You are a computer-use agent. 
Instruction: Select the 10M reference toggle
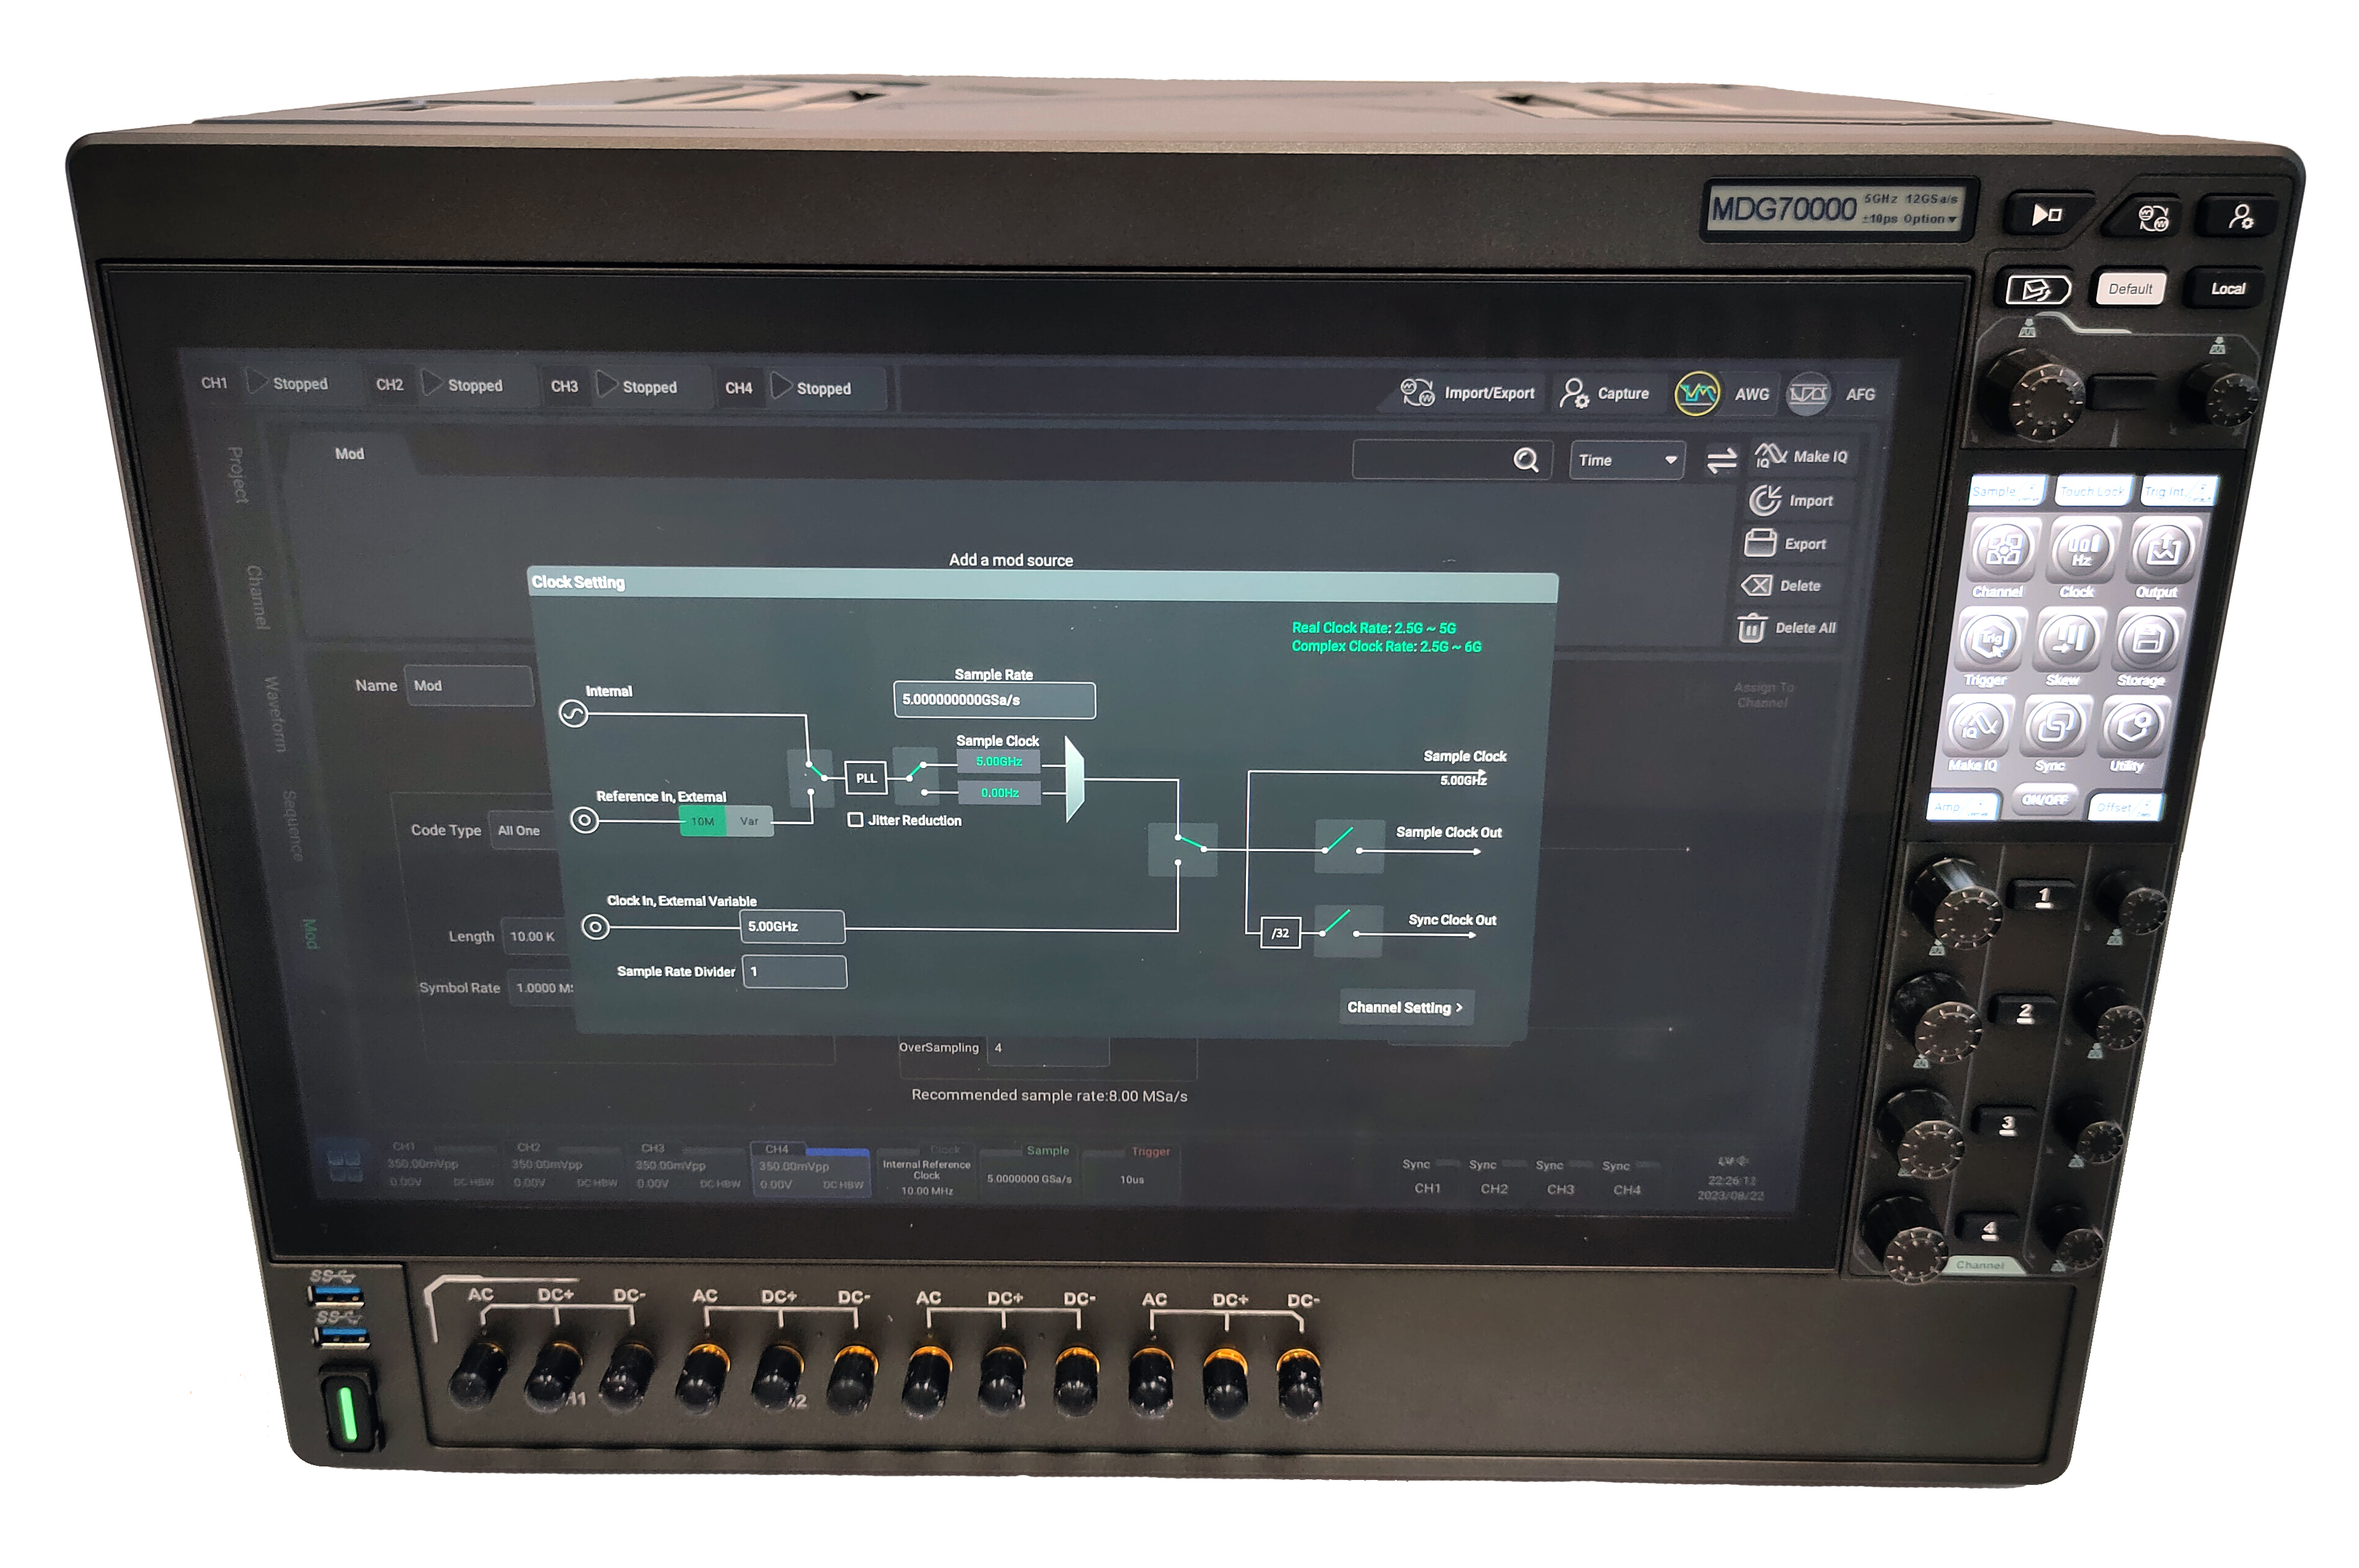point(702,821)
